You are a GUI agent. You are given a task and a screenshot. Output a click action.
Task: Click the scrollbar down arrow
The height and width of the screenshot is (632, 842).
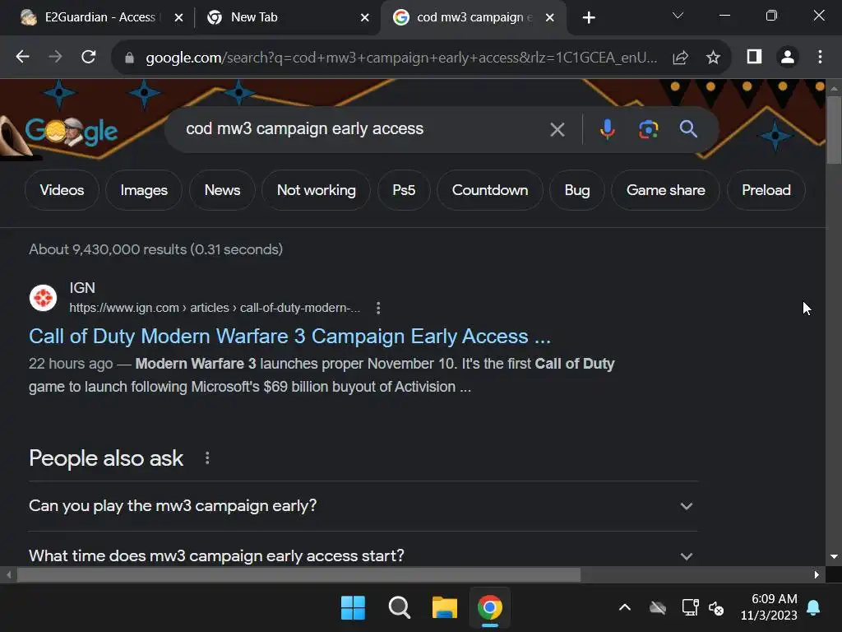[x=834, y=557]
